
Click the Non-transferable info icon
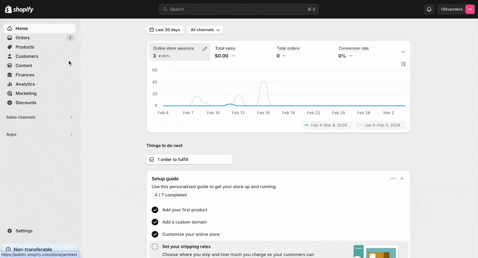[x=8, y=249]
